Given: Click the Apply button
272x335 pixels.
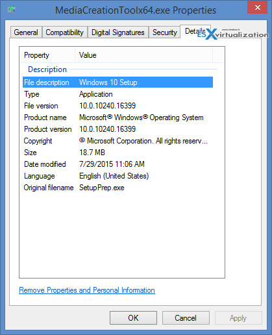Looking at the screenshot, I should [x=238, y=317].
